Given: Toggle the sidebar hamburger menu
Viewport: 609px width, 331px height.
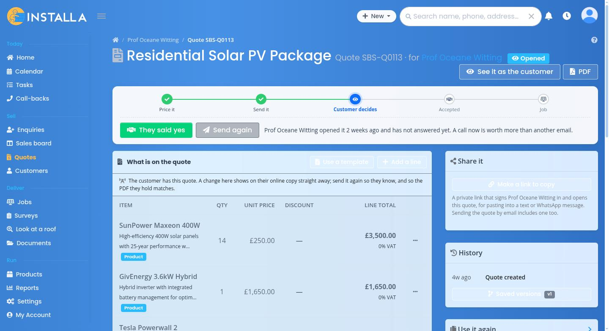Looking at the screenshot, I should tap(101, 16).
